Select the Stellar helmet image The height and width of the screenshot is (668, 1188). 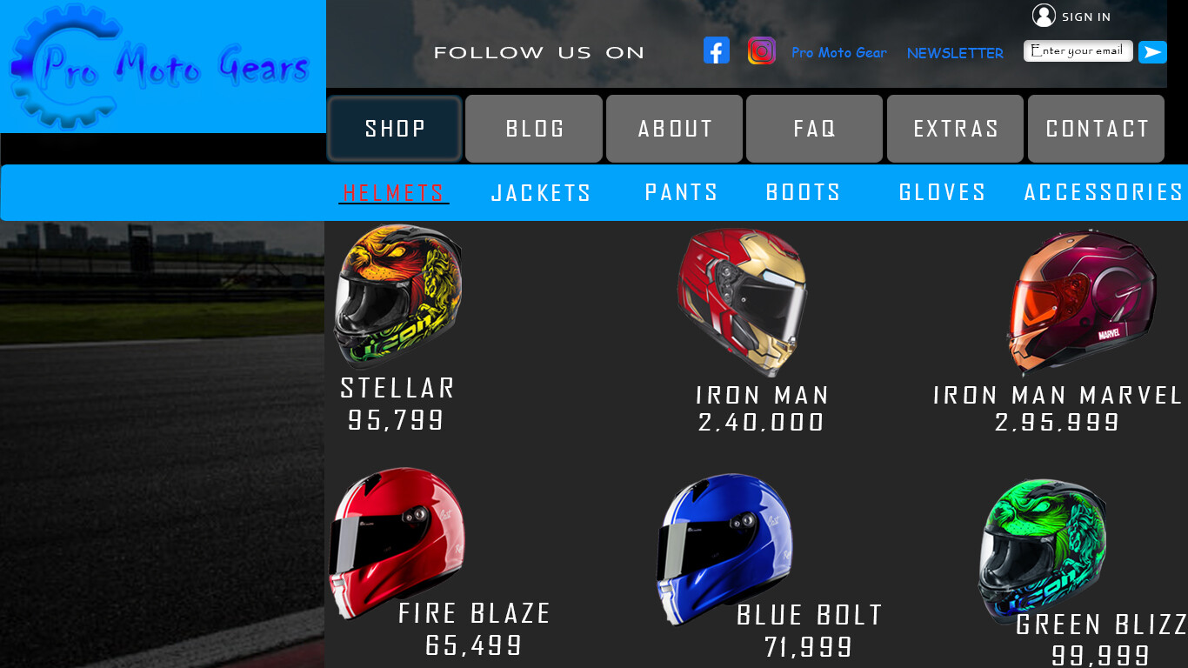tap(398, 296)
